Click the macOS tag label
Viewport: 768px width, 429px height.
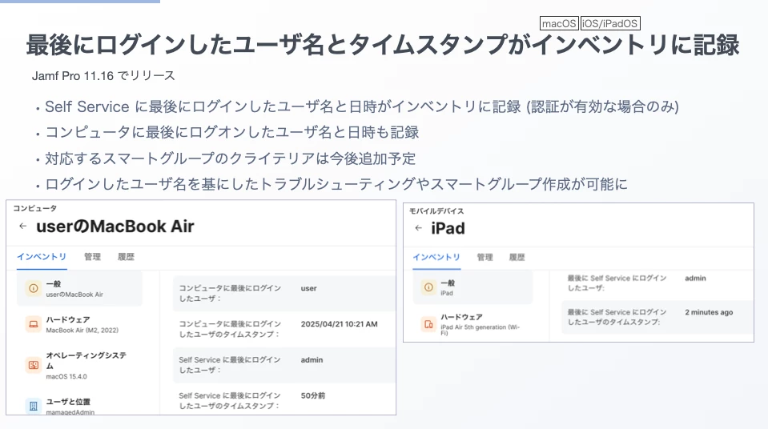[559, 23]
